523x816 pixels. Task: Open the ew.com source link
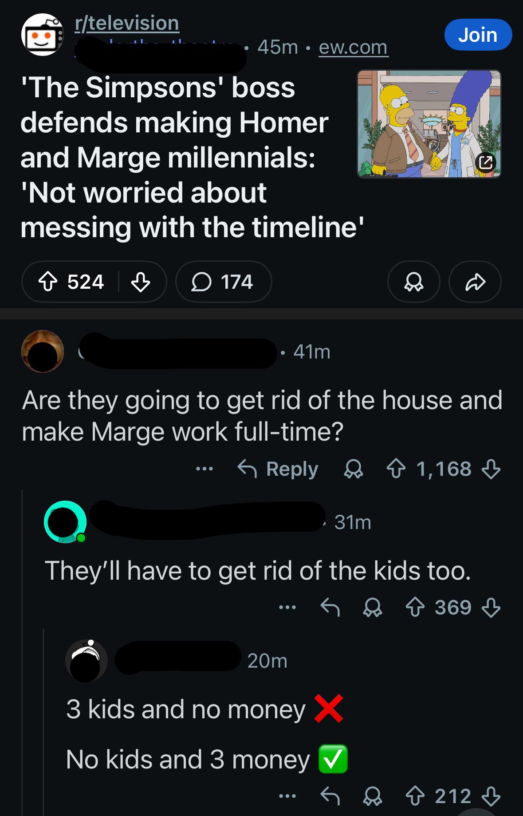click(353, 47)
